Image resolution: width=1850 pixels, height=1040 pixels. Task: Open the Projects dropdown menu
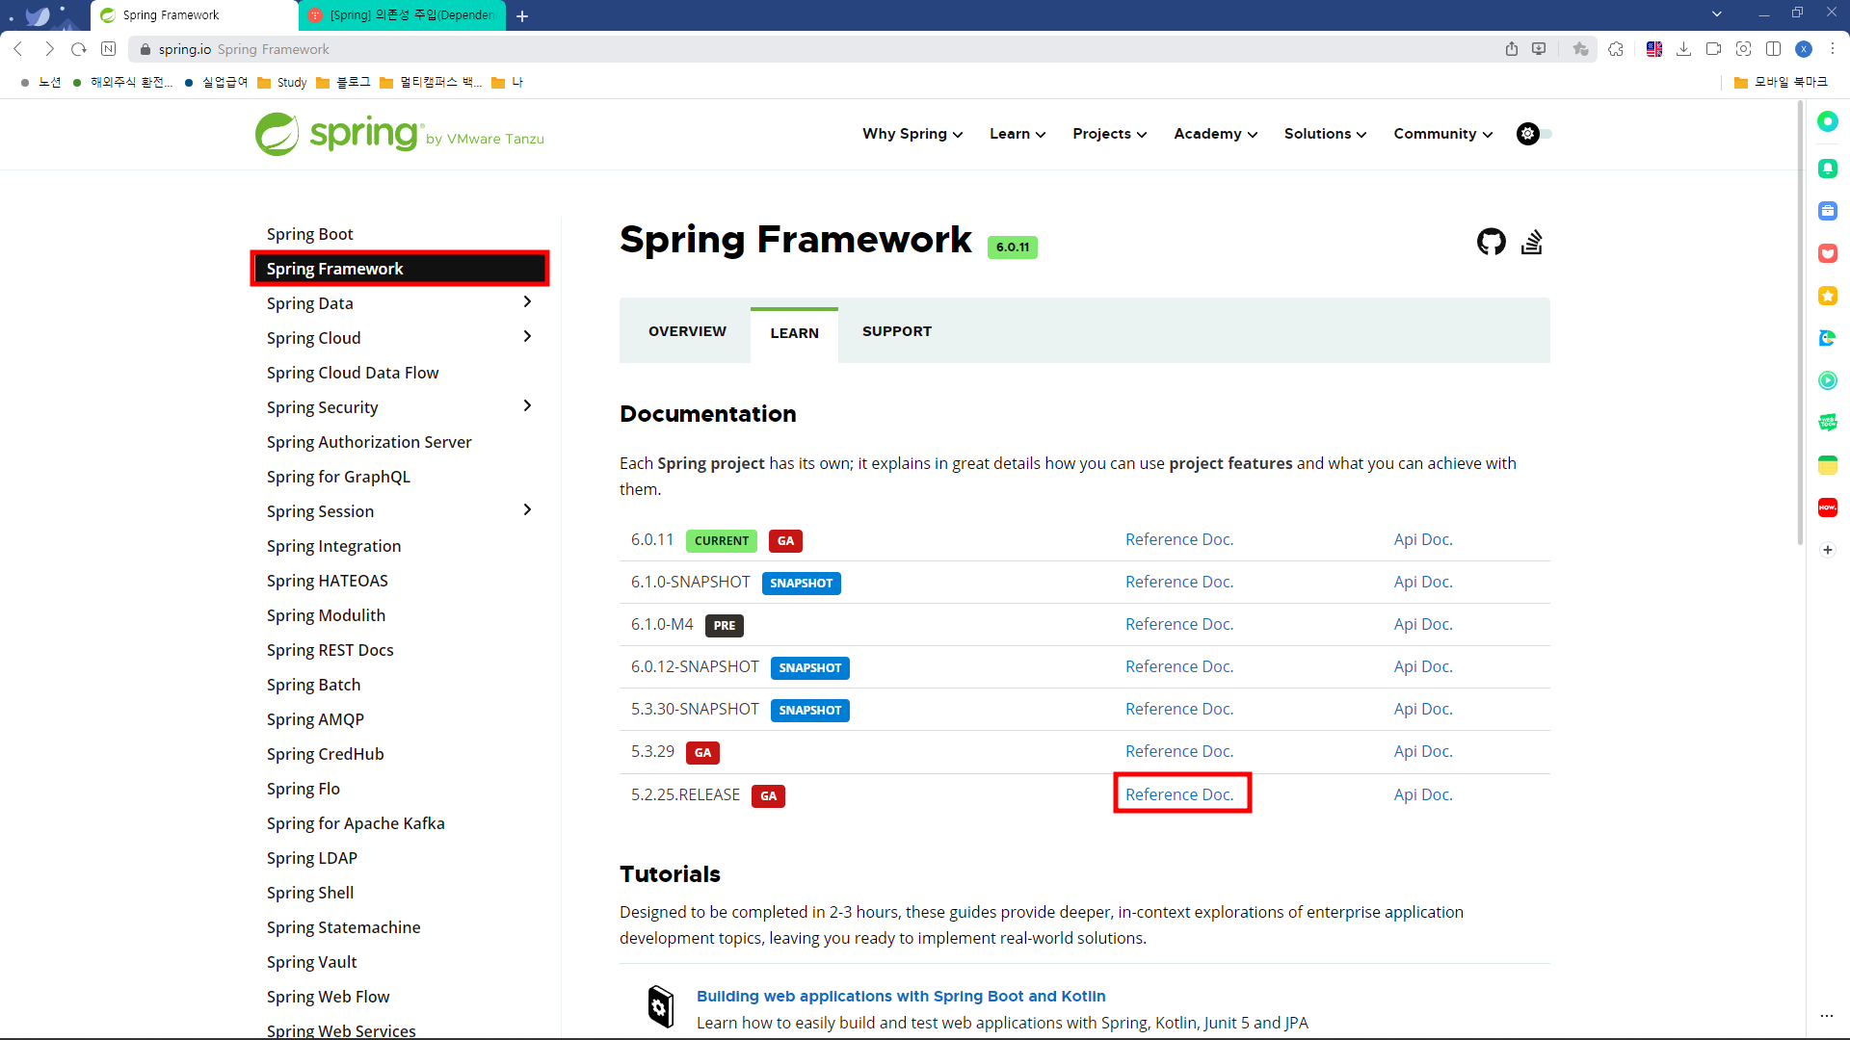point(1109,134)
